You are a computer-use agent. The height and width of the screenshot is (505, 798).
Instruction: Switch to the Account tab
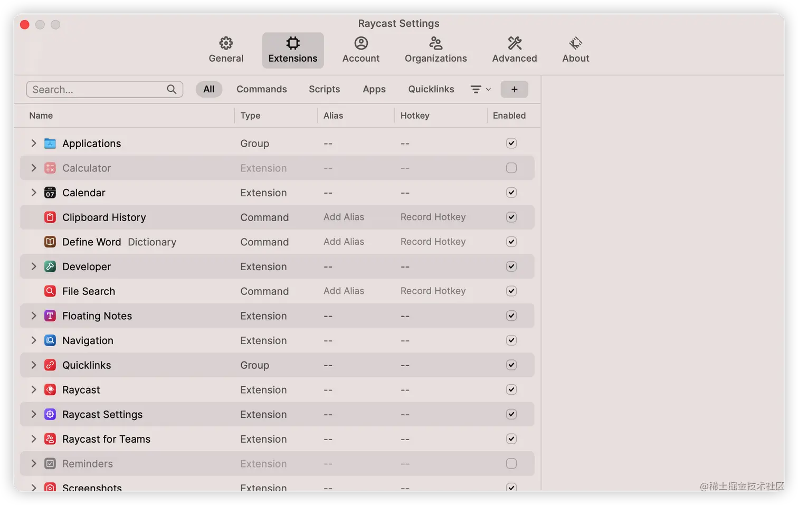tap(361, 50)
